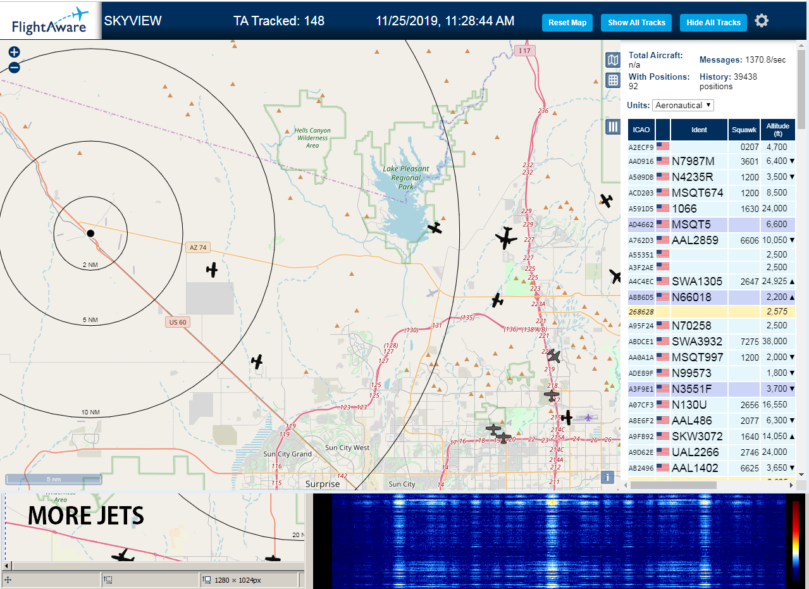Screen dimensions: 809x589
Task: Switch to table grid view icon
Action: (612, 80)
